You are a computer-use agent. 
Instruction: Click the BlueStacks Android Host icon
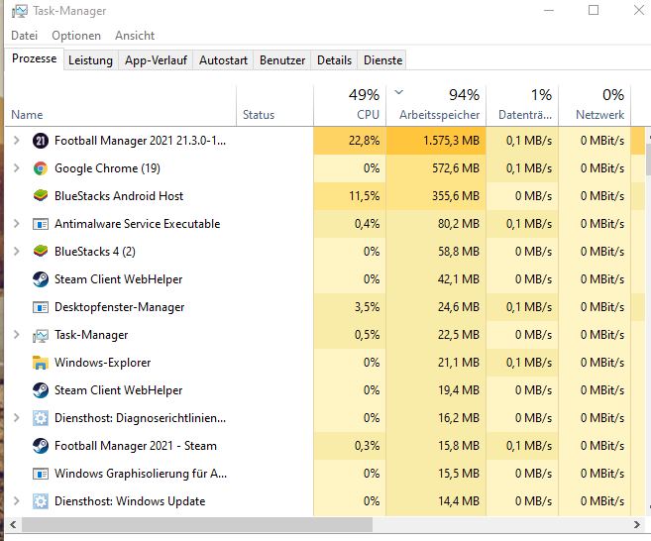coord(41,196)
